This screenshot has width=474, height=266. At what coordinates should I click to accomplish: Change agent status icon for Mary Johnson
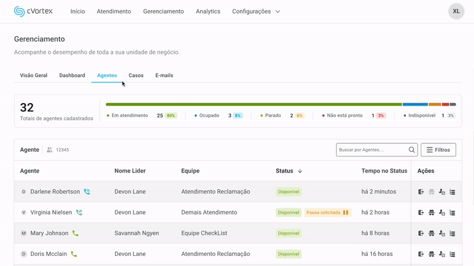442,233
